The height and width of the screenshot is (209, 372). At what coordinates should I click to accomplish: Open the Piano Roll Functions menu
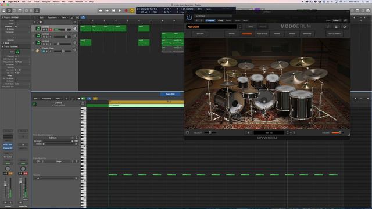tap(46, 98)
